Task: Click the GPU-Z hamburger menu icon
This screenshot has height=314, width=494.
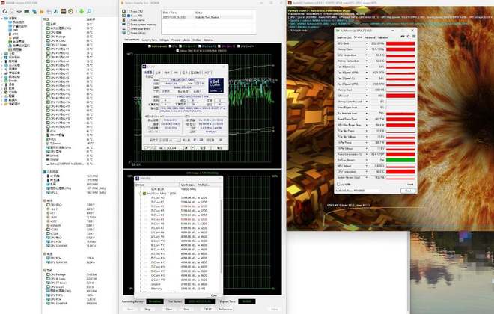Action: point(413,36)
